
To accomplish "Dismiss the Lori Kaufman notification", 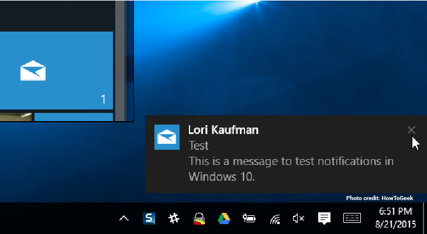I will [411, 130].
